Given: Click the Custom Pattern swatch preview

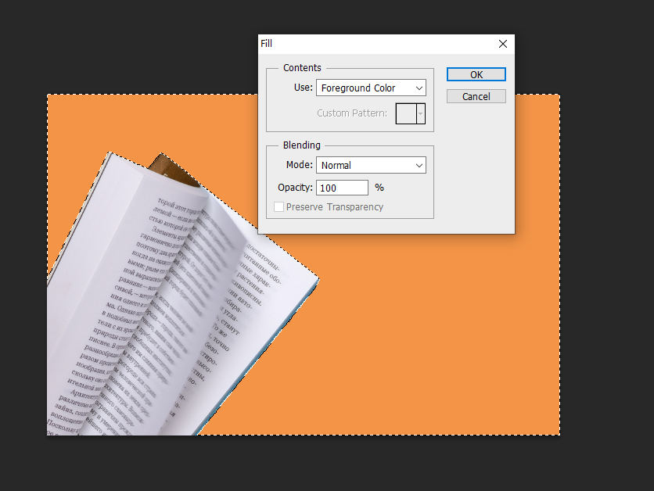Looking at the screenshot, I should 406,114.
